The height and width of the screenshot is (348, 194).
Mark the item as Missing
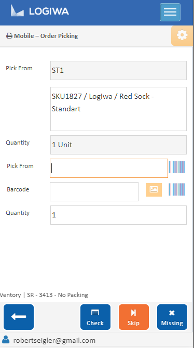(172, 317)
